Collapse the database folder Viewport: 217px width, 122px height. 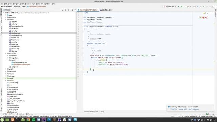6,53
